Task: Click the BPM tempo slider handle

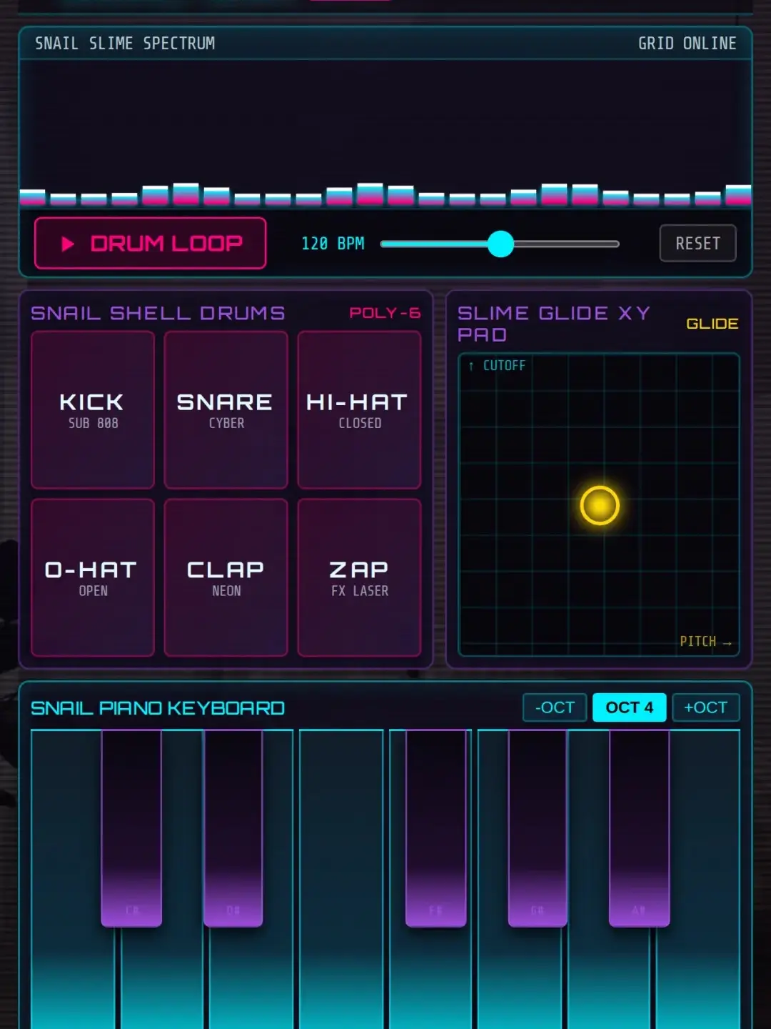Action: pos(500,244)
